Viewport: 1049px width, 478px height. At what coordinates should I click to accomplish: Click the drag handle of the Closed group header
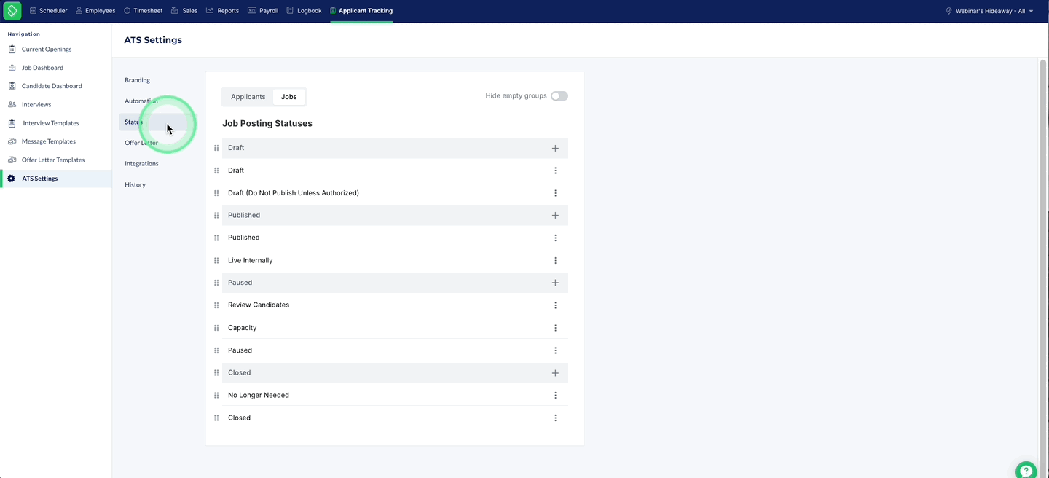pyautogui.click(x=216, y=372)
